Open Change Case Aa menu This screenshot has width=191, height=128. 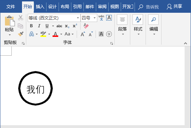point(69,34)
